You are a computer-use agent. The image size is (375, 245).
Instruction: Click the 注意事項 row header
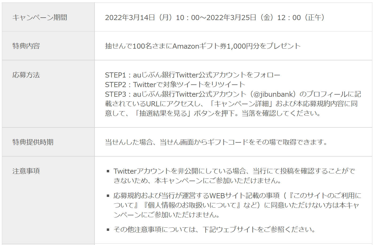tap(26, 171)
